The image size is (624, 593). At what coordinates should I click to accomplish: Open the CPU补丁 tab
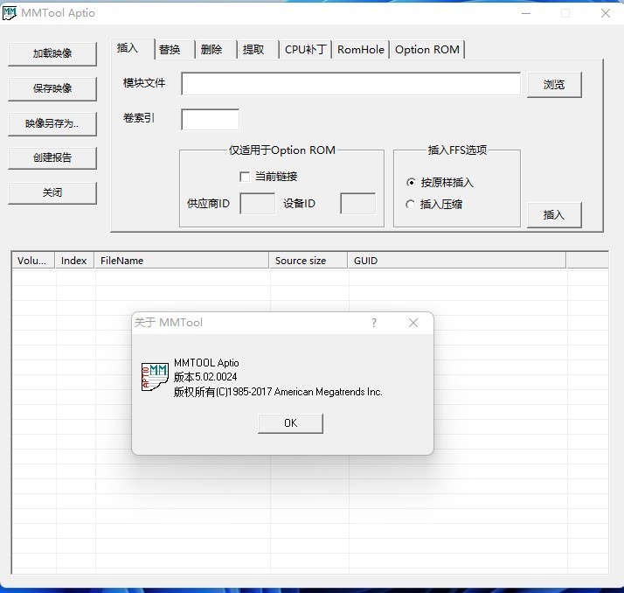tap(305, 50)
